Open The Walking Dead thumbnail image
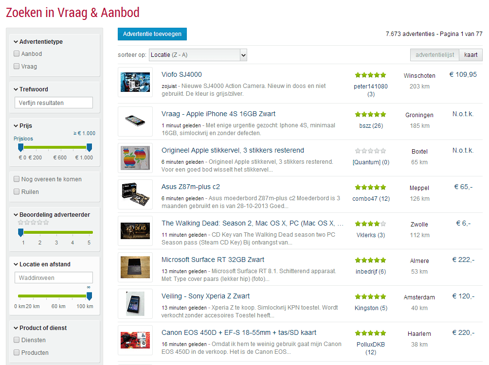This screenshot has width=489, height=365. coord(135,231)
